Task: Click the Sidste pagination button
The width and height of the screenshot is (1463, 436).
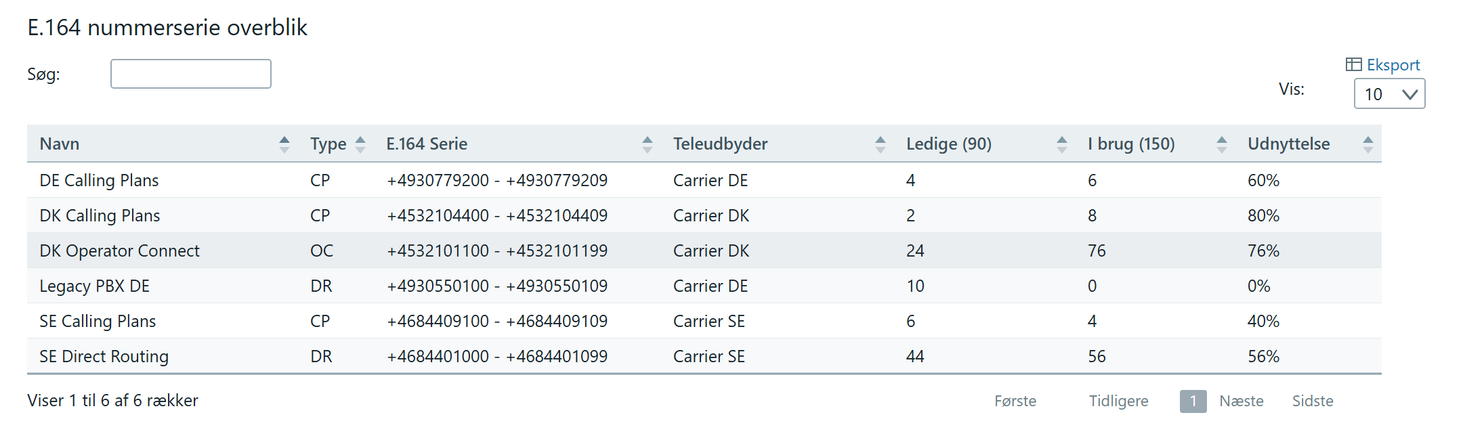Action: [x=1313, y=401]
